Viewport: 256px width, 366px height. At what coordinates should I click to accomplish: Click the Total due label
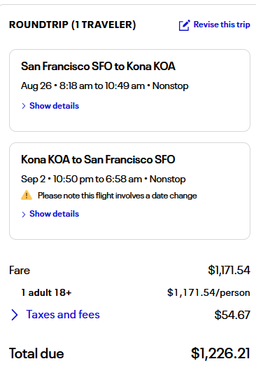(36, 353)
